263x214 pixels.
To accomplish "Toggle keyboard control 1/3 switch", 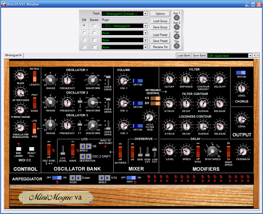I will pos(156,98).
